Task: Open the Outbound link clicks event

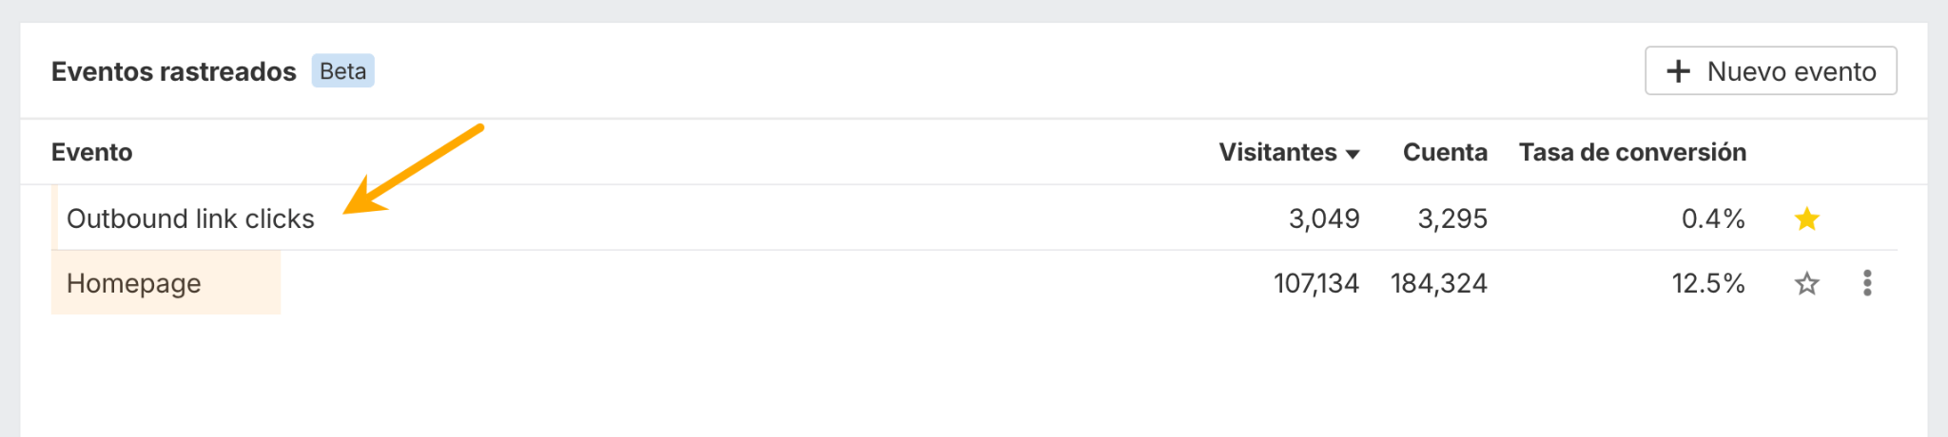Action: [190, 218]
